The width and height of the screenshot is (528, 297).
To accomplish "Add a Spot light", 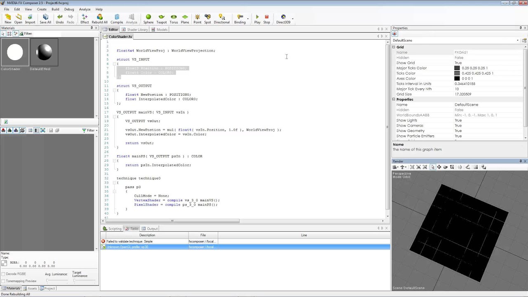I will point(207,19).
